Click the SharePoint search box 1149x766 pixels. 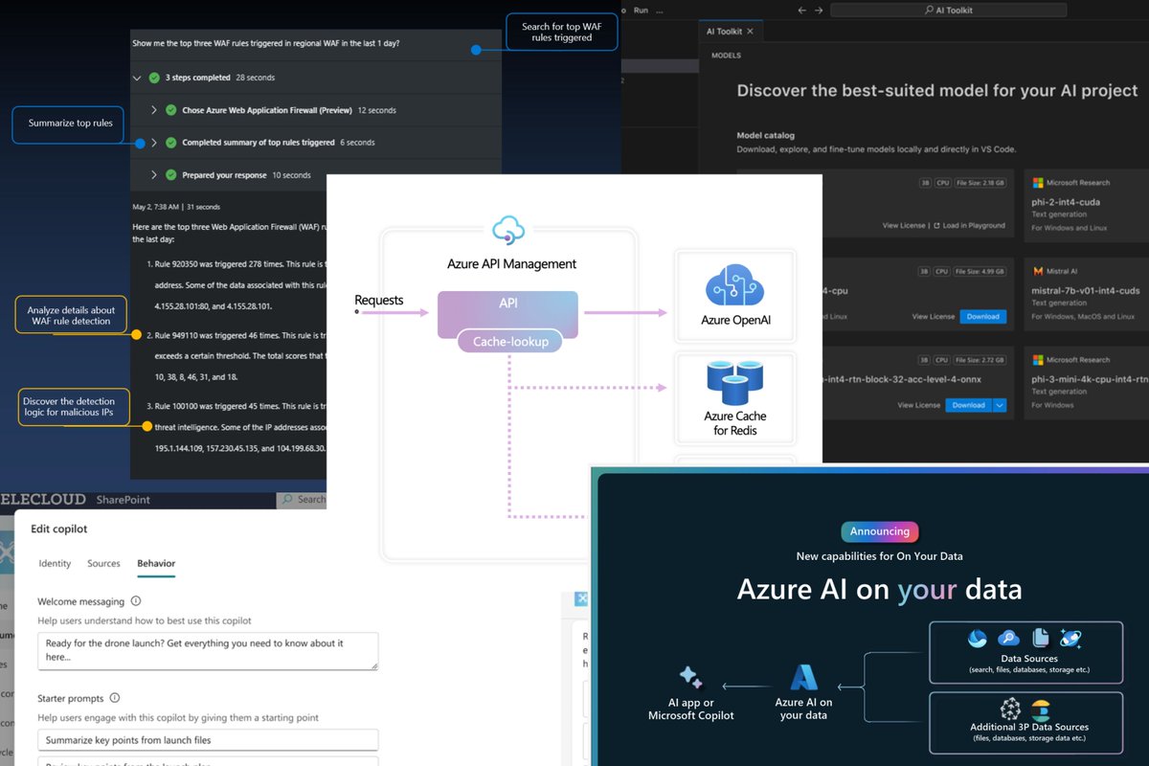(302, 500)
